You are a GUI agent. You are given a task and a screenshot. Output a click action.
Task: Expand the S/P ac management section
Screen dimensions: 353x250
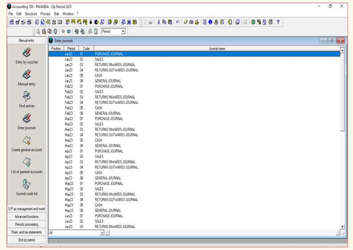[x=26, y=209]
